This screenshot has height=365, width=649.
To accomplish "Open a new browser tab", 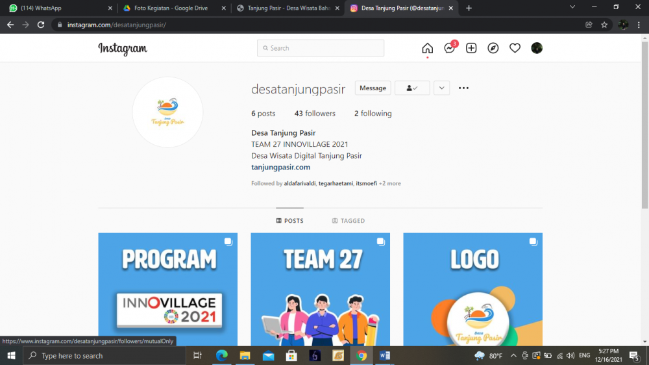I will pyautogui.click(x=469, y=8).
